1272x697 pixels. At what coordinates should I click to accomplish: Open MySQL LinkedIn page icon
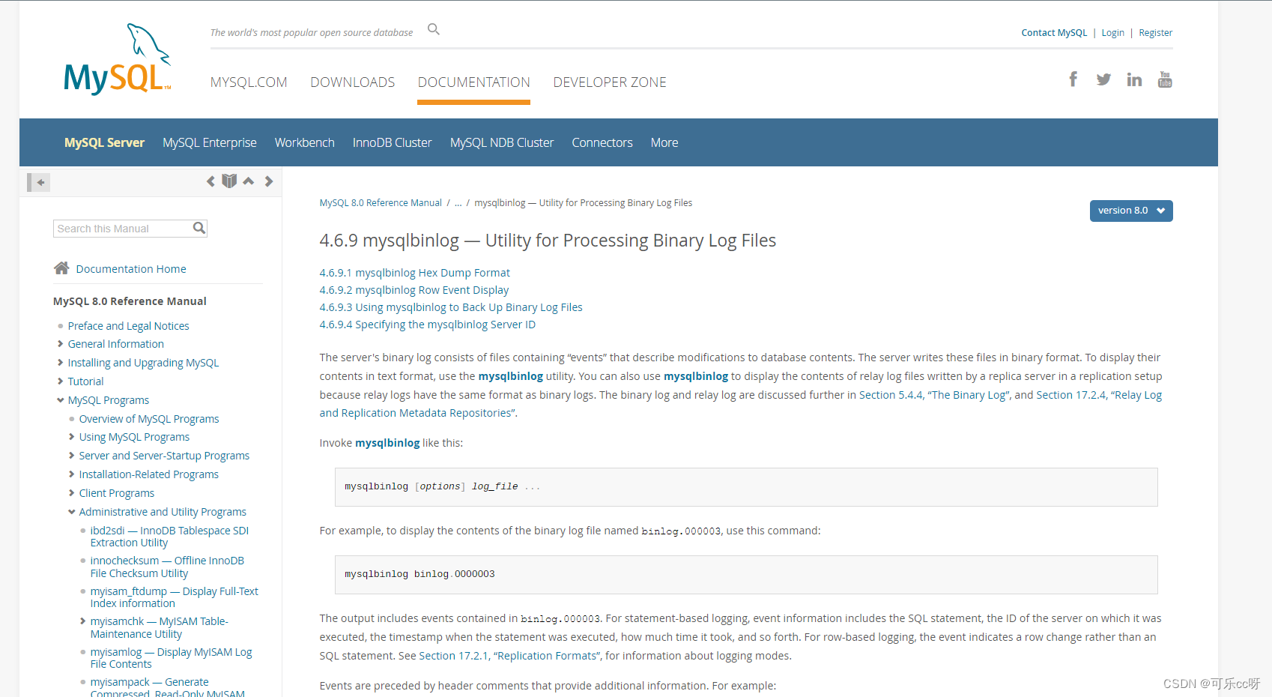1134,79
